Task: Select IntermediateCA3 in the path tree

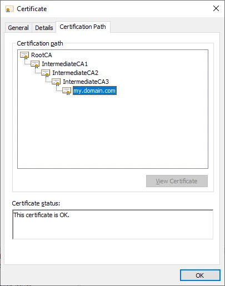Action: 86,82
